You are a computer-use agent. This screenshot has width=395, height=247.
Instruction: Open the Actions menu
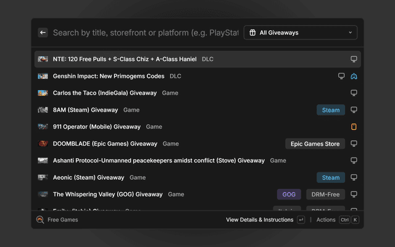click(x=326, y=220)
